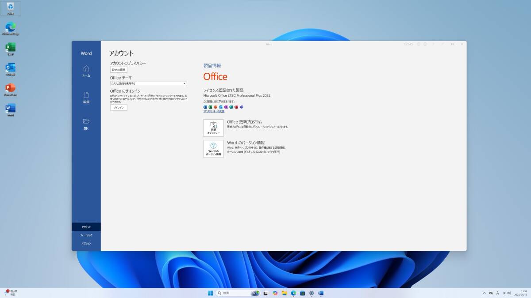Viewport: 531px width, 298px height.
Task: Click the IME input mode A indicator
Action: coord(497,293)
